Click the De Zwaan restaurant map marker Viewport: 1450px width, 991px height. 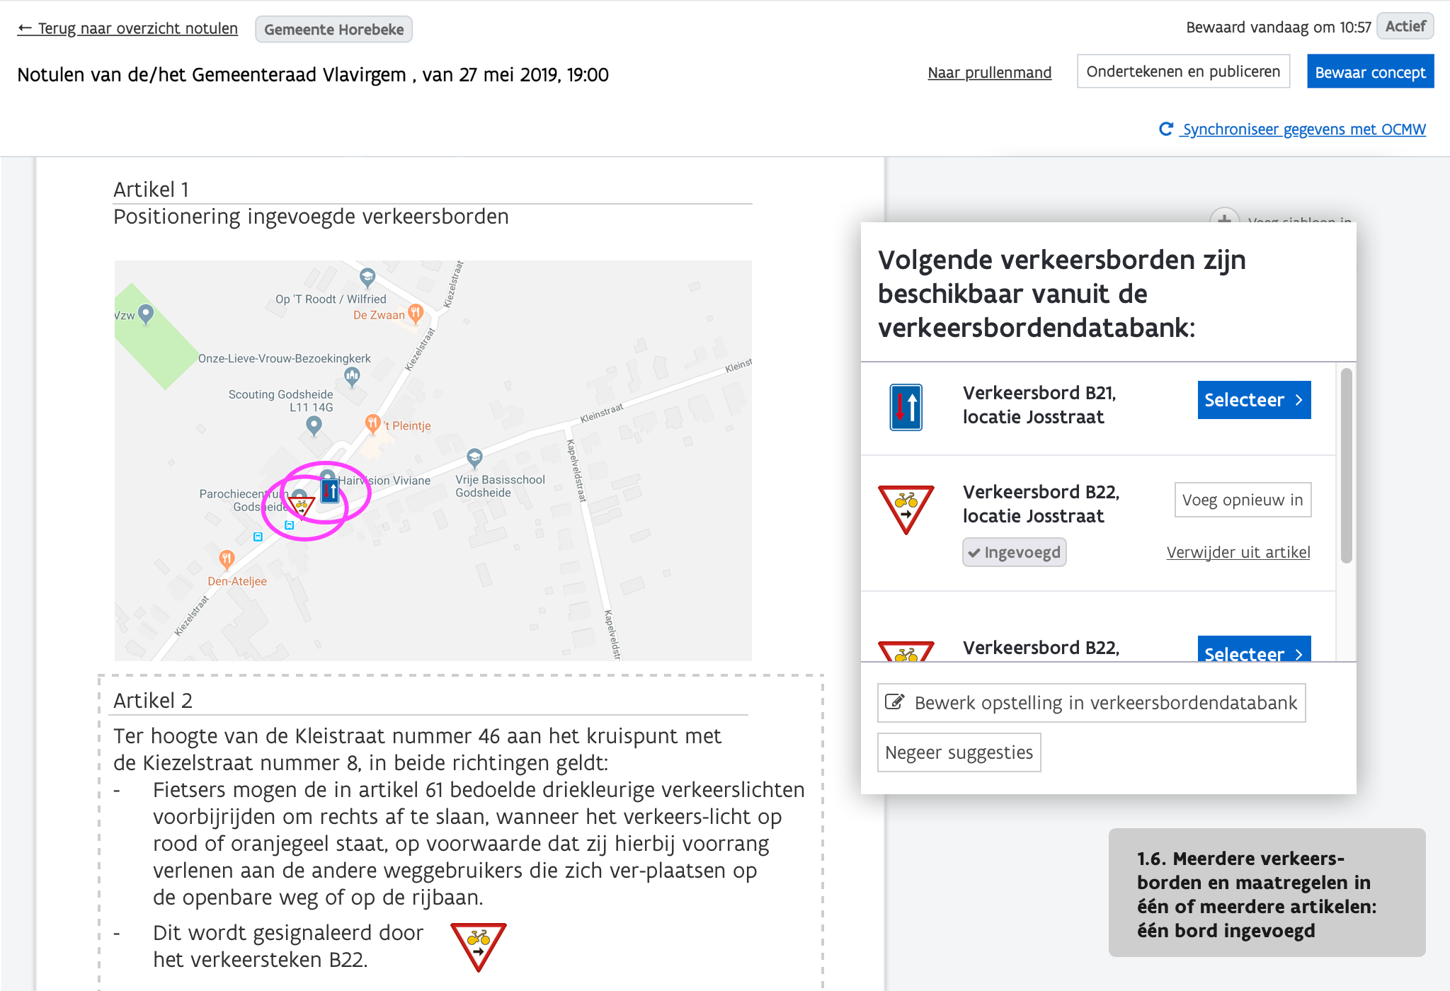click(416, 313)
